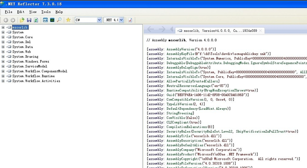Click the checklist icon at toolbar end
This screenshot has width=307, height=168.
click(130, 20)
